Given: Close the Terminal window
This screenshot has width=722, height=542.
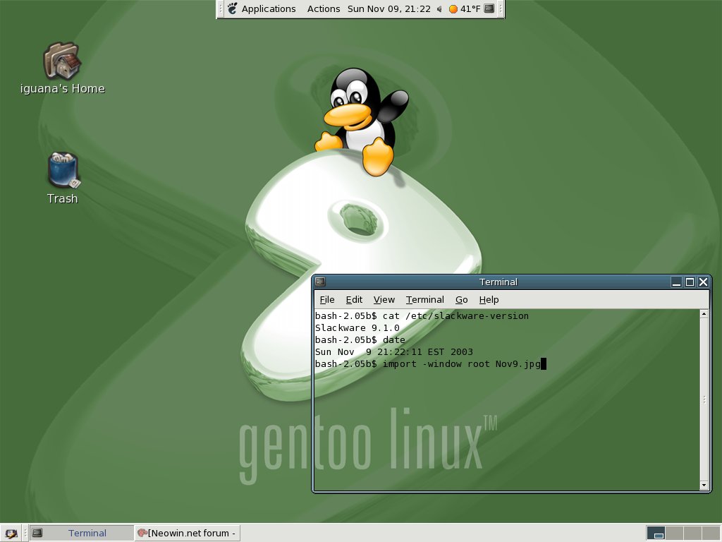Looking at the screenshot, I should pyautogui.click(x=703, y=282).
